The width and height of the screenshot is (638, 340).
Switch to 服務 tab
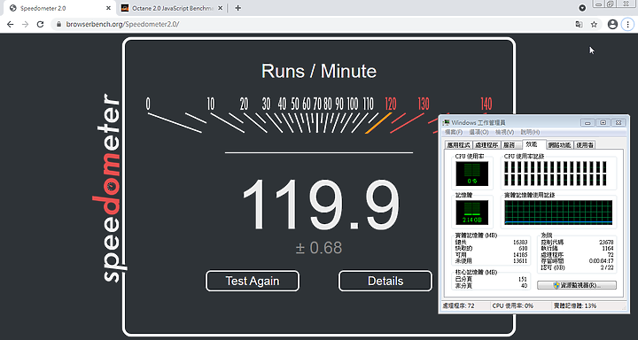pos(511,145)
